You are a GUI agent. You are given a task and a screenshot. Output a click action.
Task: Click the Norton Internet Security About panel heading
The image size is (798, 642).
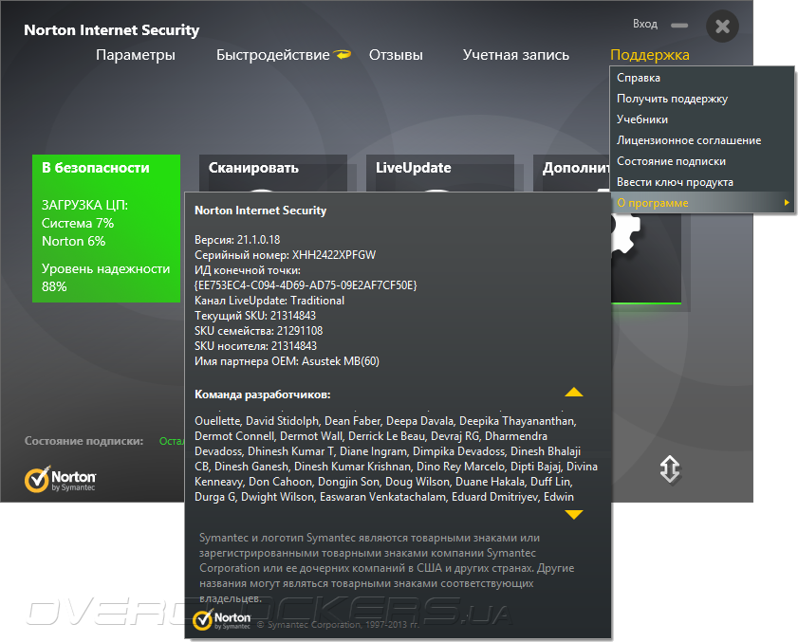coord(260,211)
